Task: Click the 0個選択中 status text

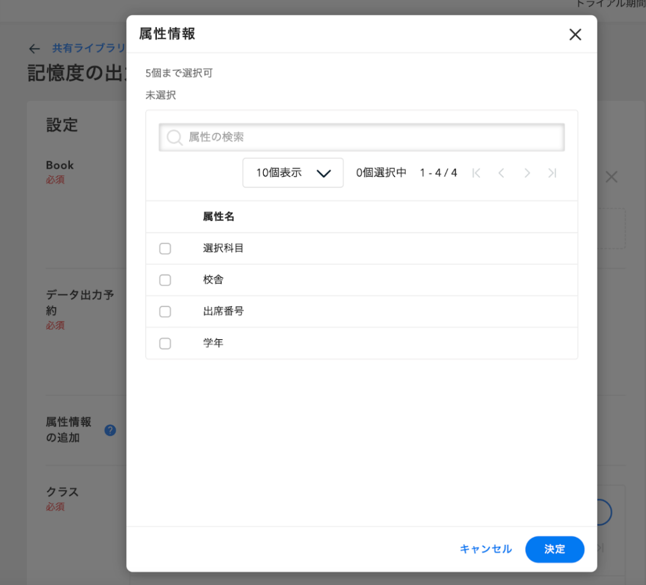Action: pyautogui.click(x=381, y=173)
